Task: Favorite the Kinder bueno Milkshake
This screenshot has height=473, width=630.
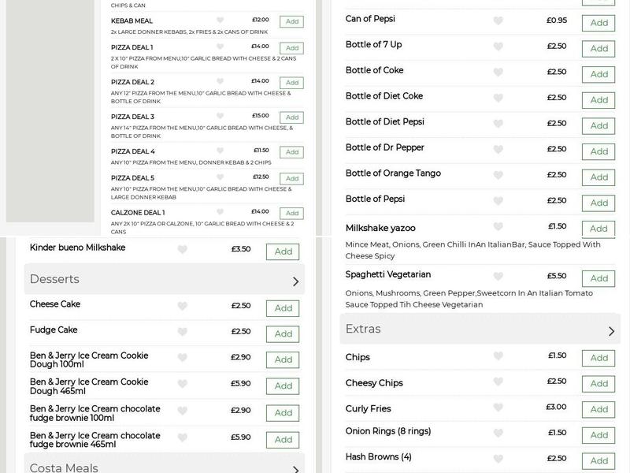Action: coord(183,248)
